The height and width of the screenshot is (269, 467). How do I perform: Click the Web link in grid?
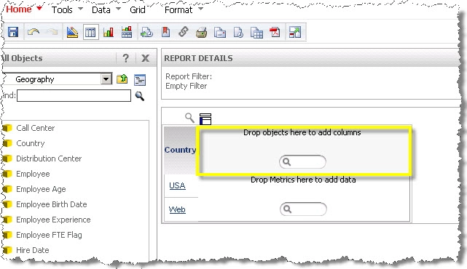pos(177,209)
